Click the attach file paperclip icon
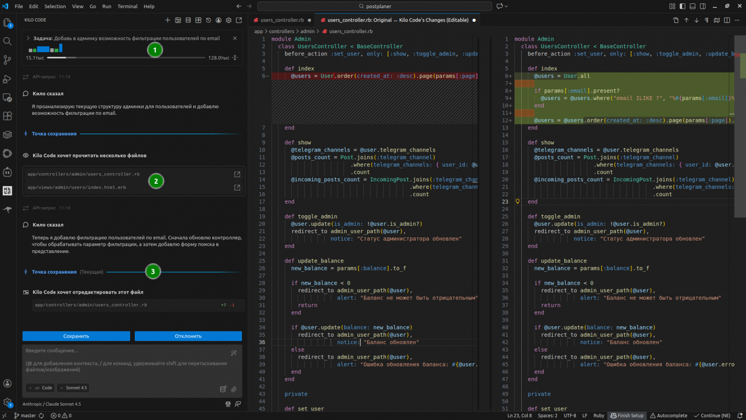This screenshot has height=420, width=746. click(234, 389)
